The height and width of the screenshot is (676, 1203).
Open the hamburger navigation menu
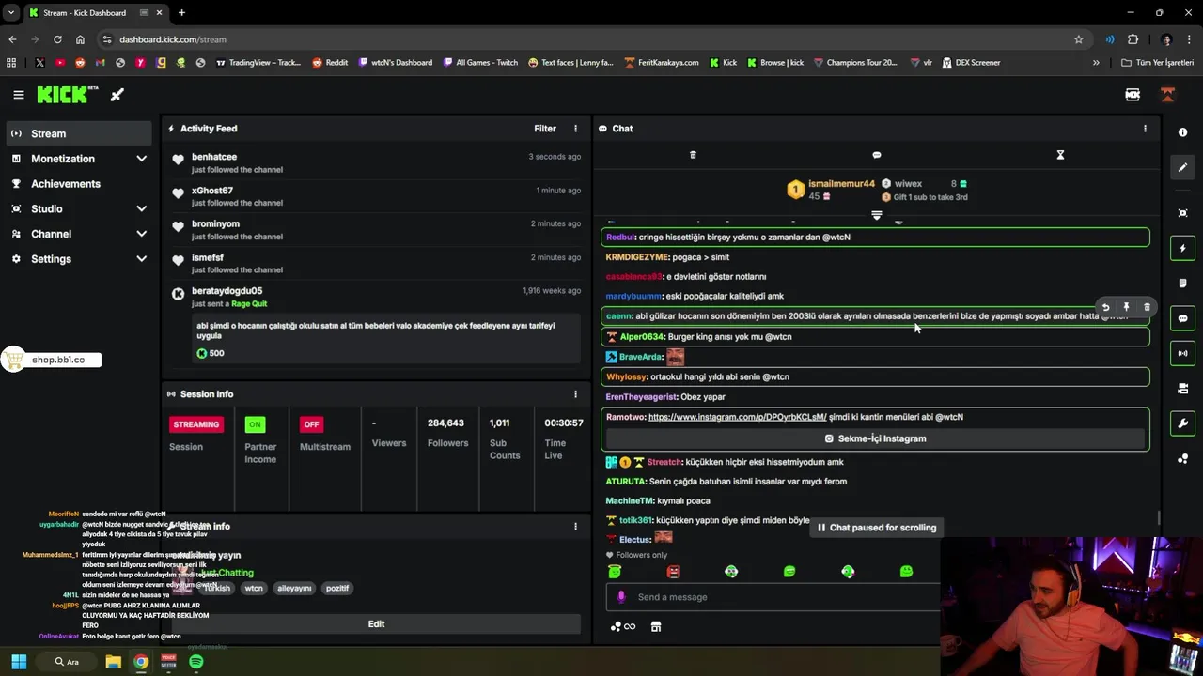[x=18, y=95]
